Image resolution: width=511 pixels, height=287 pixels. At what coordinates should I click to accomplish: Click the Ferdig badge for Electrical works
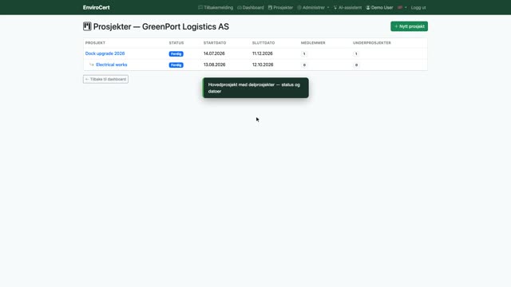[176, 65]
